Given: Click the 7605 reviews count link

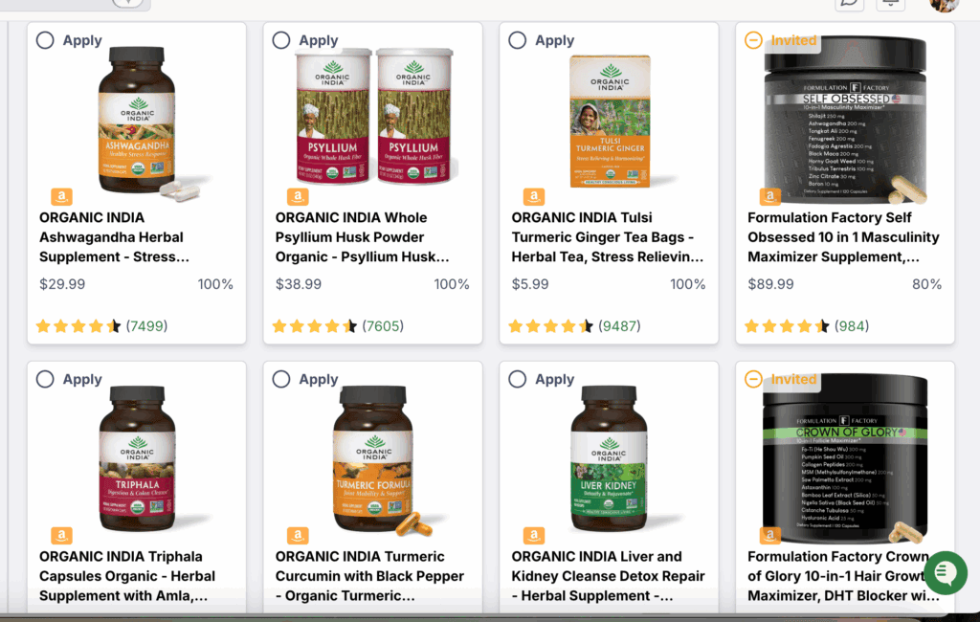Looking at the screenshot, I should pyautogui.click(x=383, y=326).
